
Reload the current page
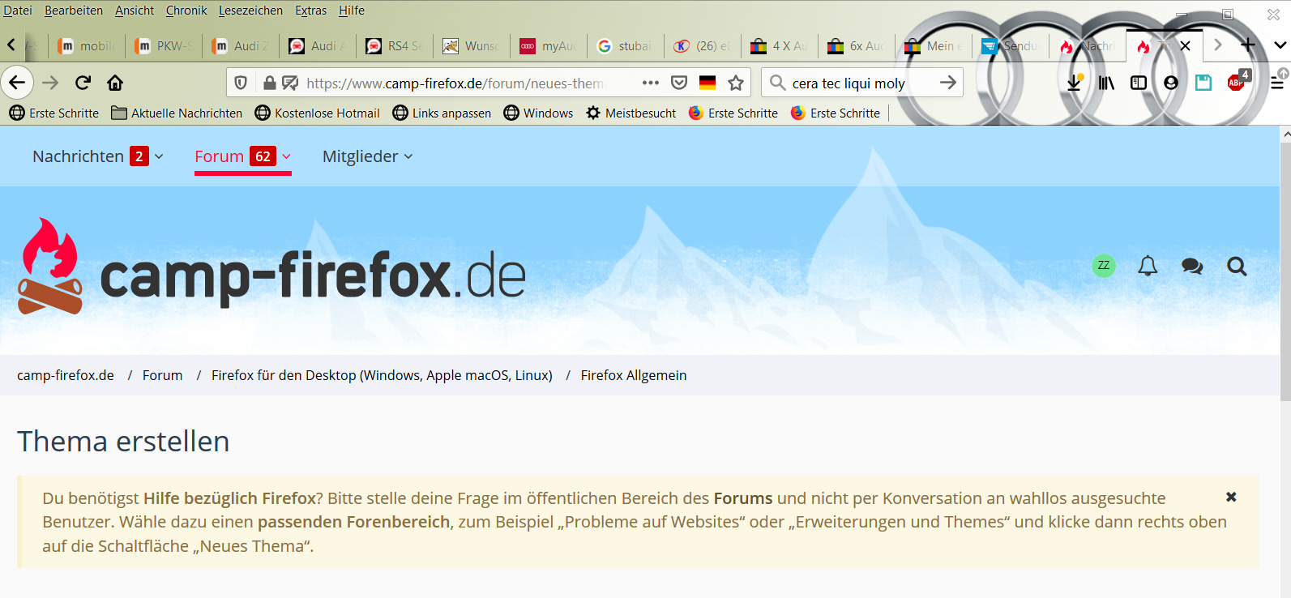click(x=83, y=83)
